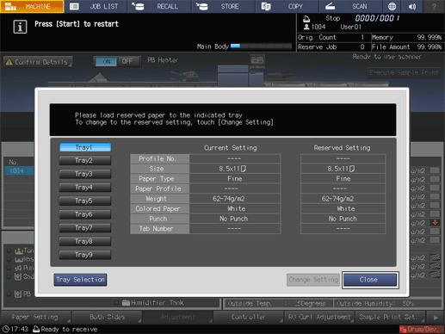Screen dimensions: 445x334
Task: Open the JOB LIST tab
Action: click(x=96, y=6)
